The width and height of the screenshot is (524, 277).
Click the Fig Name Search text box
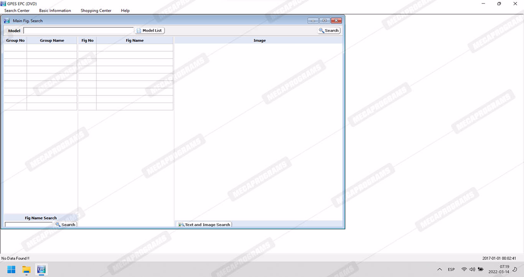(28, 225)
